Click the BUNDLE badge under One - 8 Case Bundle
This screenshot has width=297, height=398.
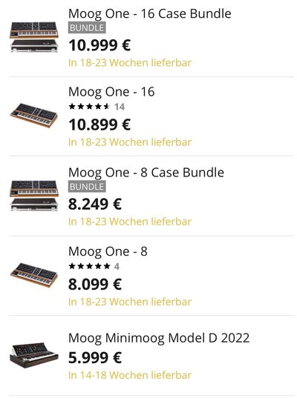pos(87,187)
